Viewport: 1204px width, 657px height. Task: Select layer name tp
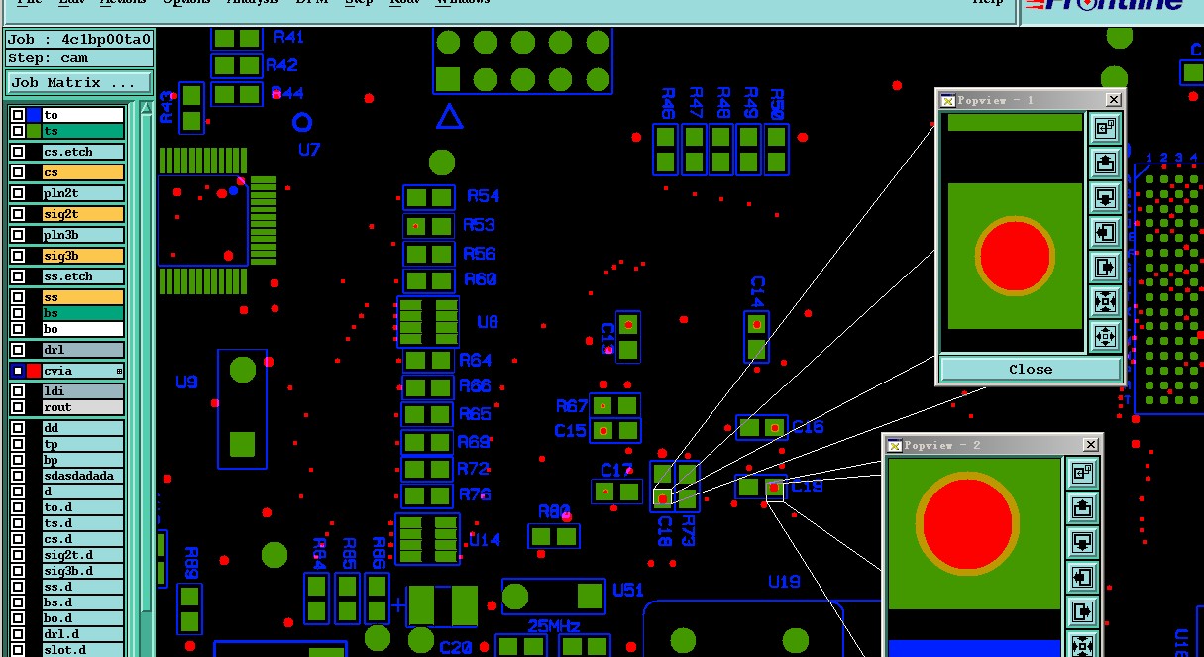pos(83,444)
